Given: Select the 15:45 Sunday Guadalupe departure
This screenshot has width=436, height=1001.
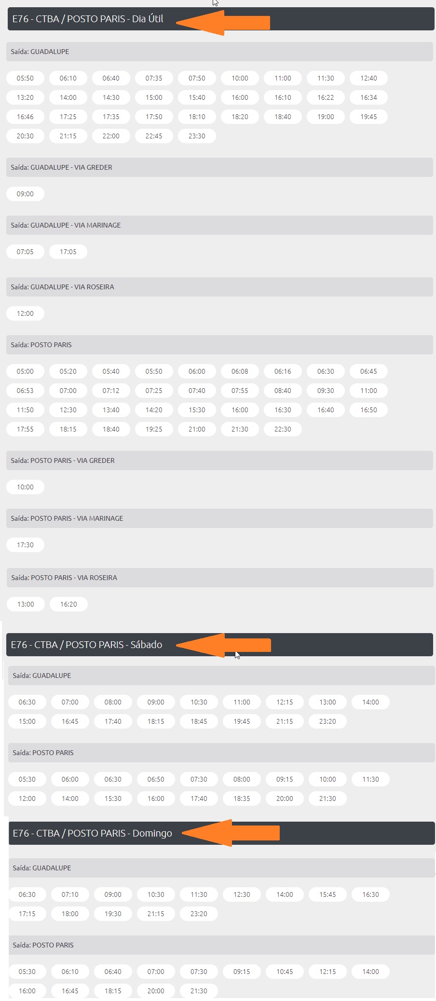Looking at the screenshot, I should click(327, 894).
